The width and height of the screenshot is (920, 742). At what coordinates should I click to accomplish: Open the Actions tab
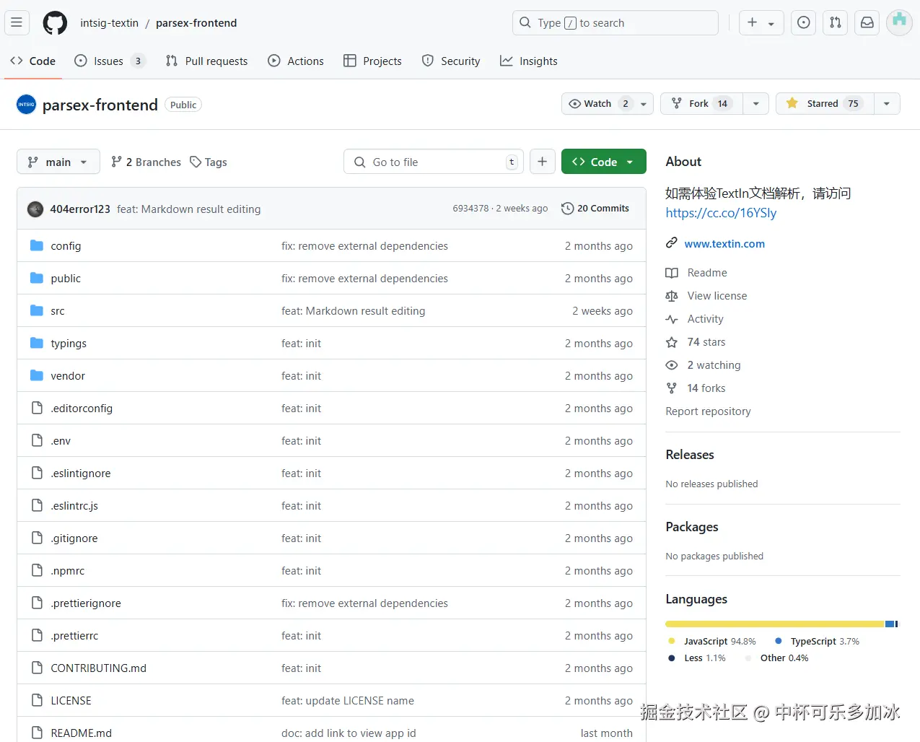pos(296,61)
